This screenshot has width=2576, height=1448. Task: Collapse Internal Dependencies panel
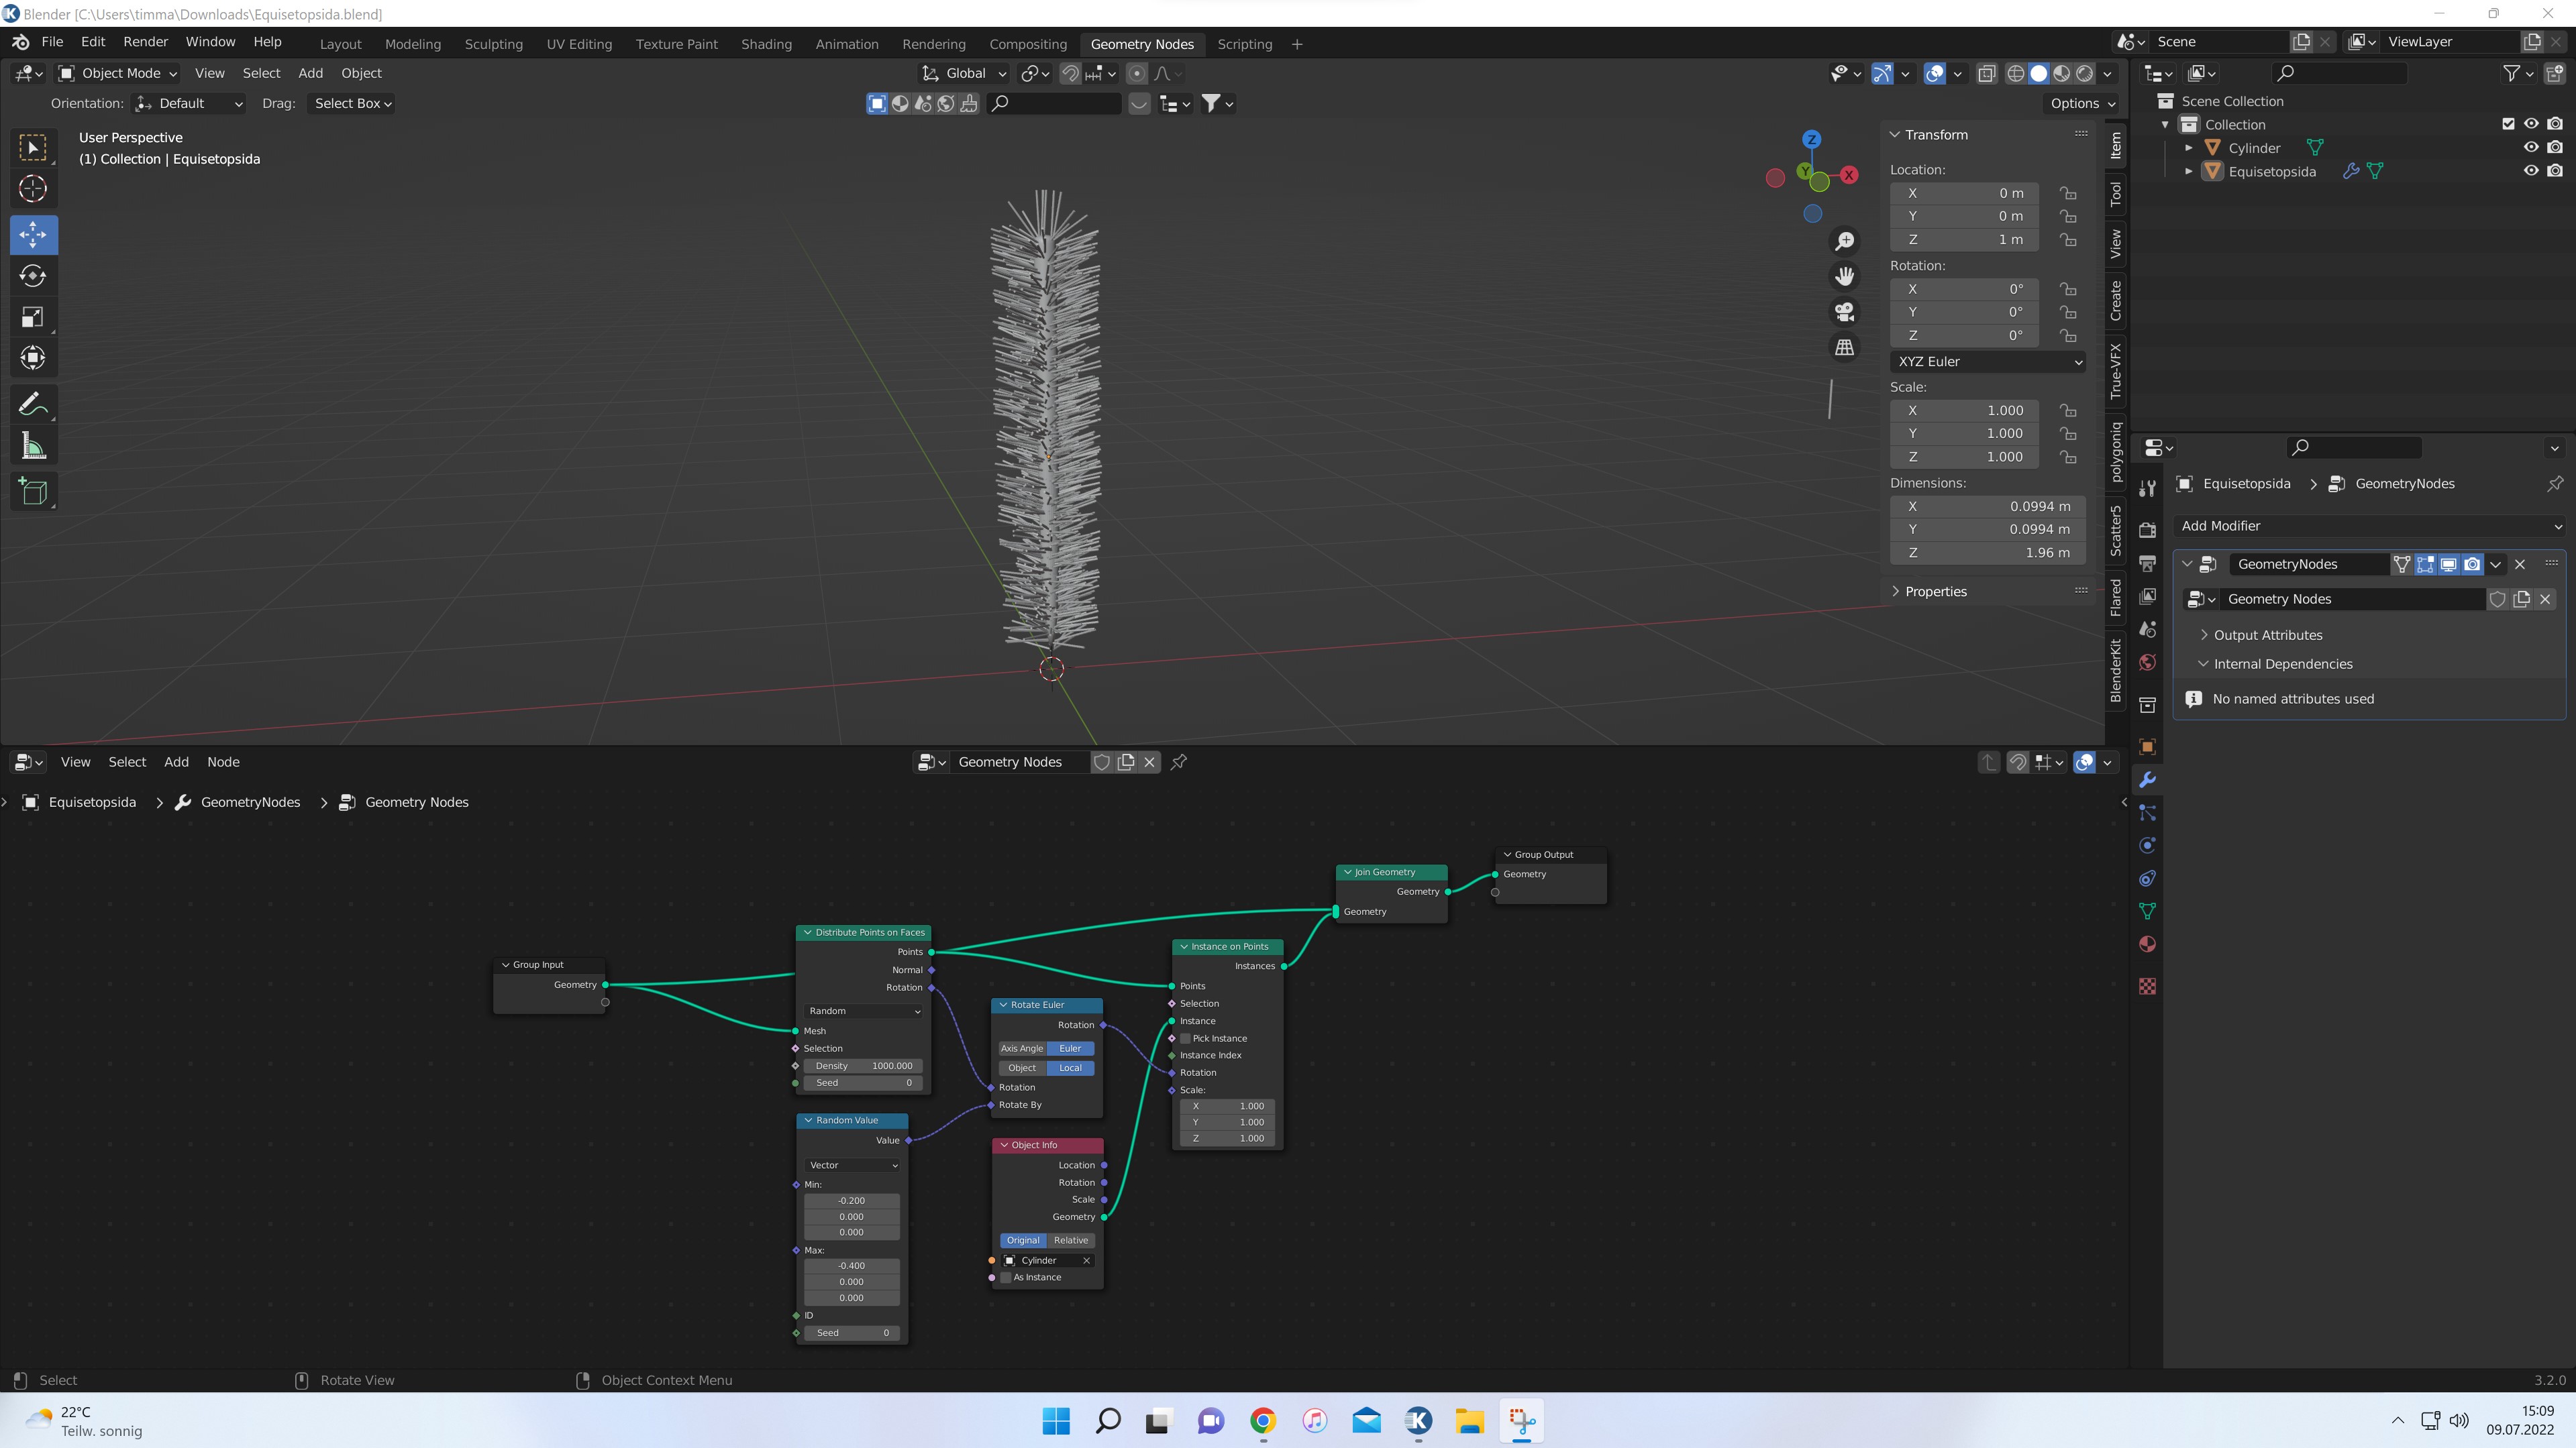point(2282,665)
